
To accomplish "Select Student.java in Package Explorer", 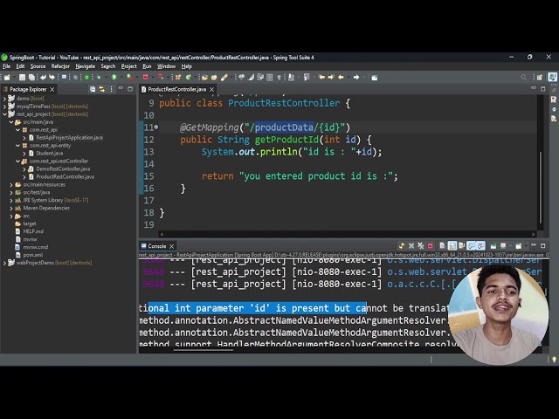I will tap(49, 154).
